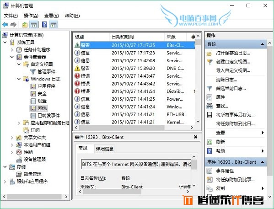
Task: Expand the 服务和应用程序 node
Action: click(x=5, y=182)
